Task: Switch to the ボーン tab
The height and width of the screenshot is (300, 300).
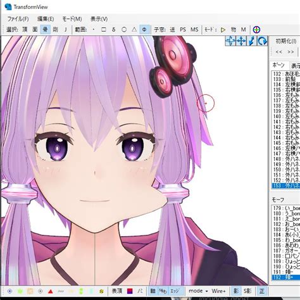Action: coord(278,65)
